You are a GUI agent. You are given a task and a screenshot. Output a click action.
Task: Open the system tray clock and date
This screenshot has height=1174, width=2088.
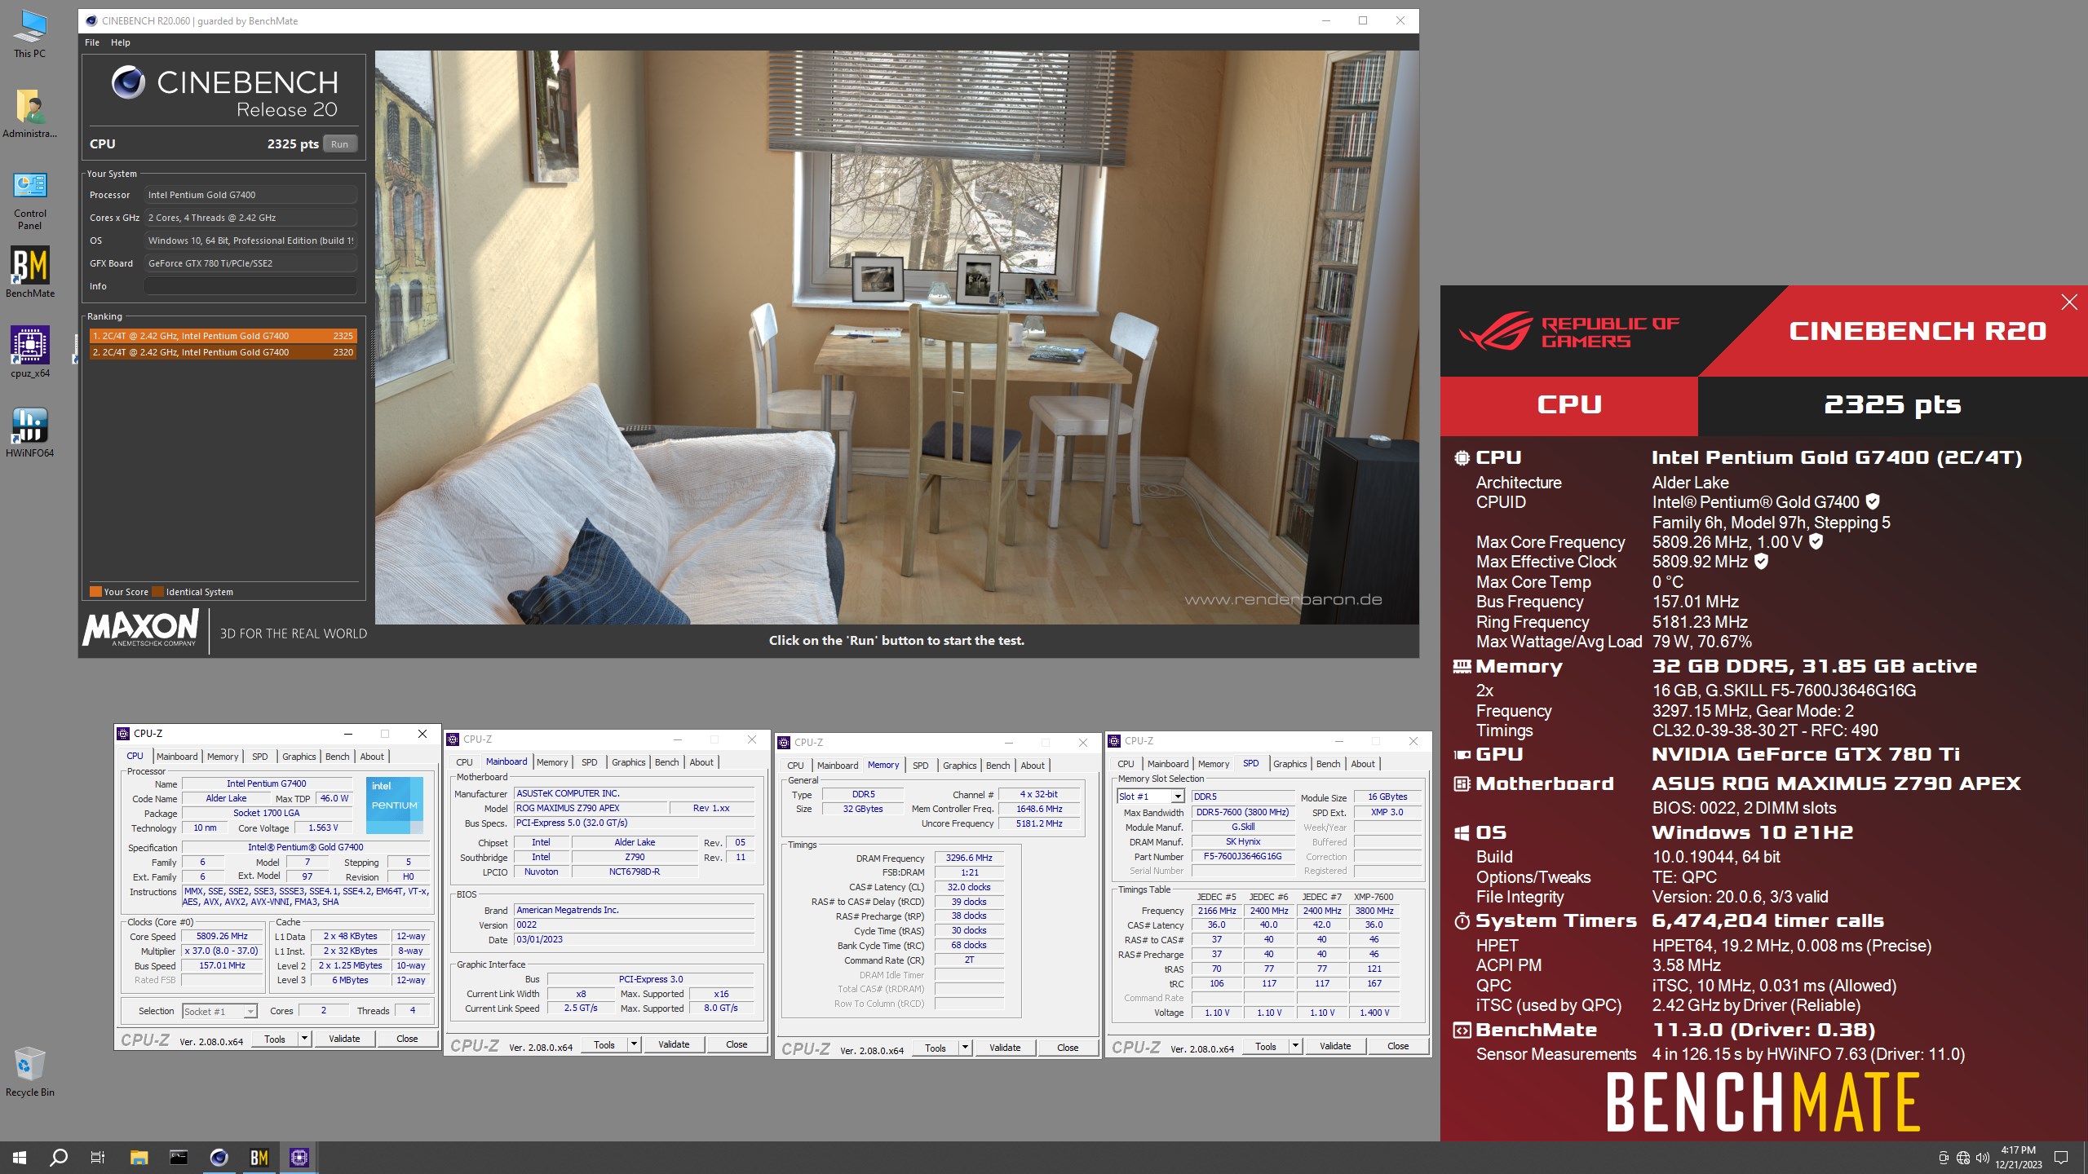click(x=2019, y=1158)
